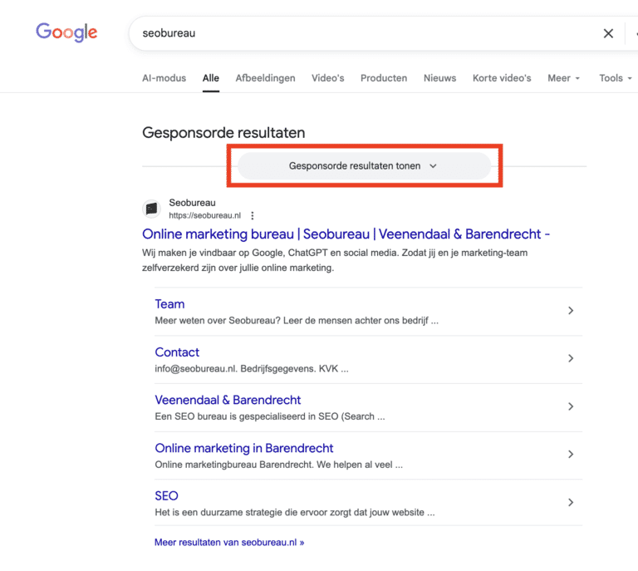Click arrow beside Online marketing in Barendrecht

(x=570, y=455)
